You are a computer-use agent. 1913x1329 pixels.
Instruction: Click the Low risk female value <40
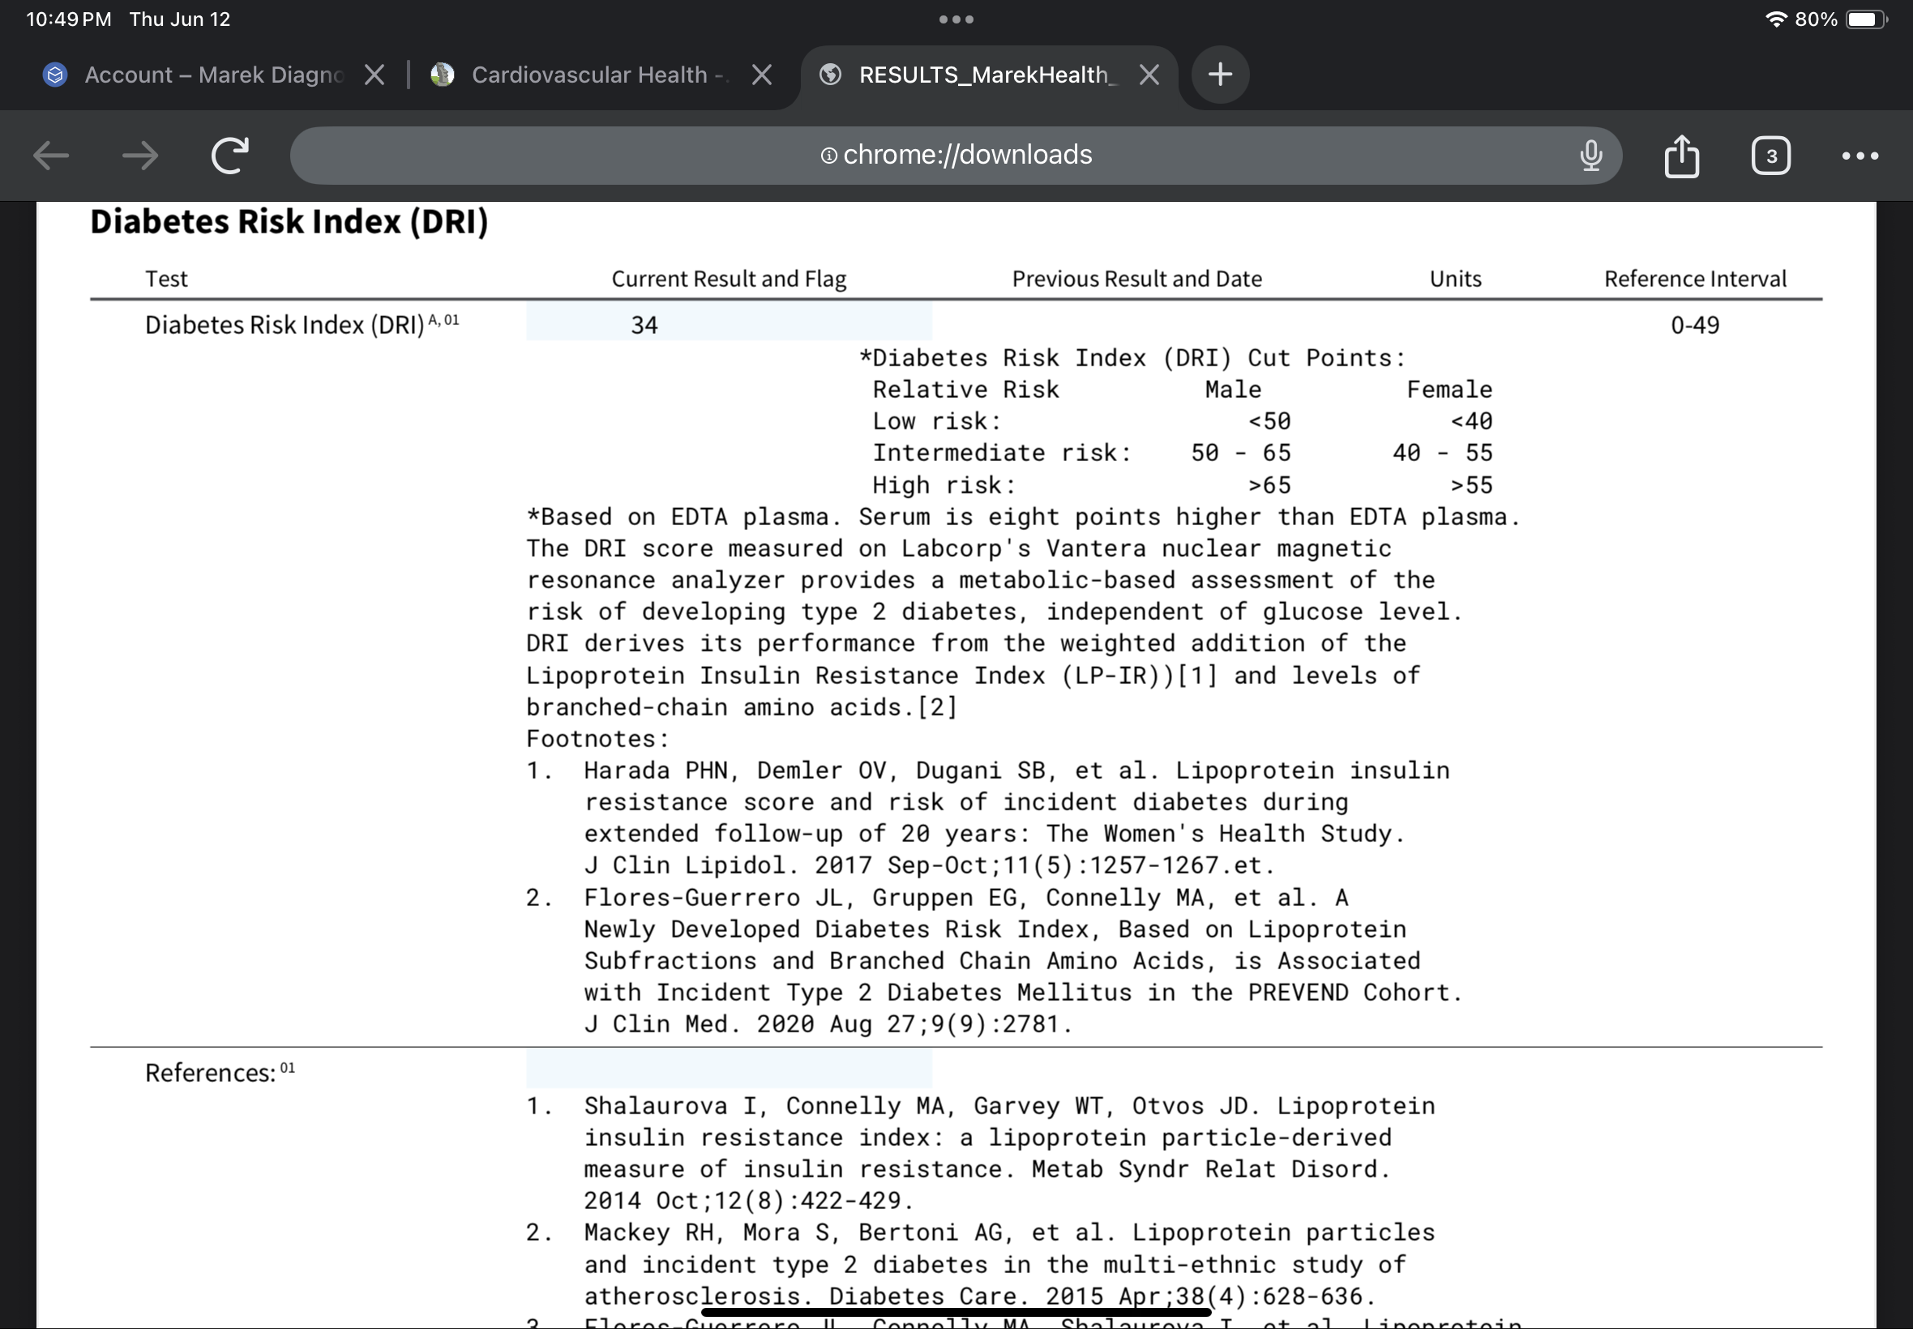tap(1471, 421)
